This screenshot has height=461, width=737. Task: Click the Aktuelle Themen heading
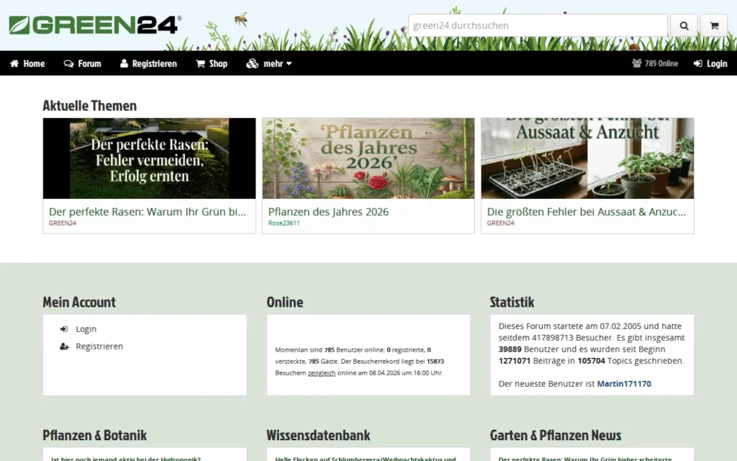click(90, 106)
